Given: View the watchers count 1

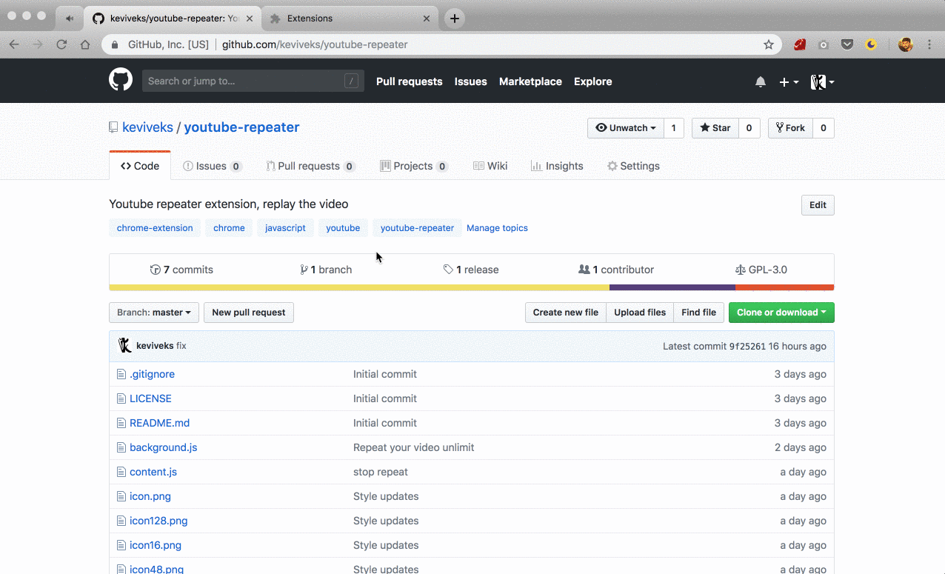Looking at the screenshot, I should [673, 128].
